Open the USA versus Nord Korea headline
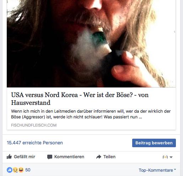This screenshot has width=183, height=176. tap(80, 99)
